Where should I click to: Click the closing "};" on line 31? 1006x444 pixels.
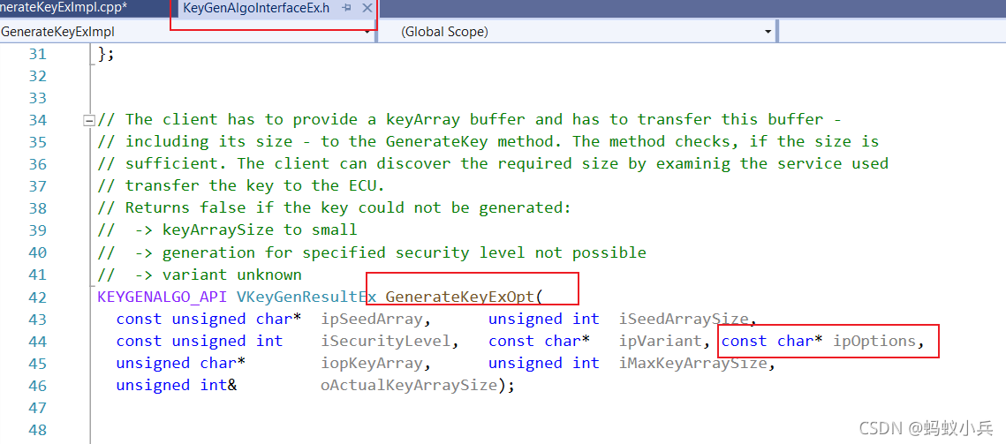pyautogui.click(x=106, y=54)
